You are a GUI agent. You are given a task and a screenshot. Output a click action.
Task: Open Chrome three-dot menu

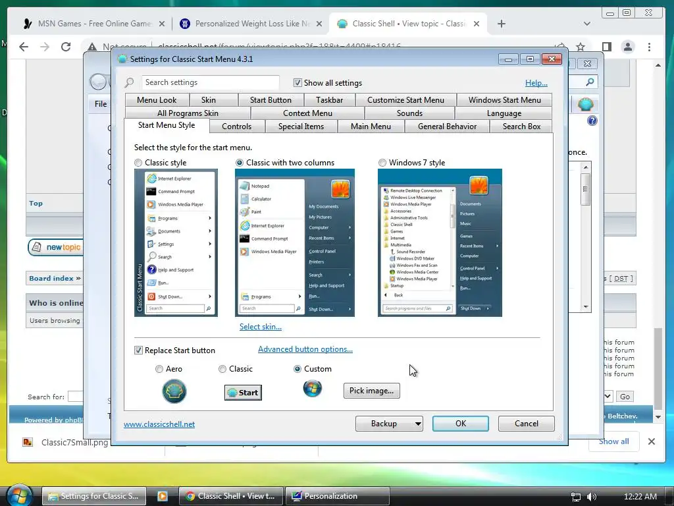pyautogui.click(x=649, y=47)
